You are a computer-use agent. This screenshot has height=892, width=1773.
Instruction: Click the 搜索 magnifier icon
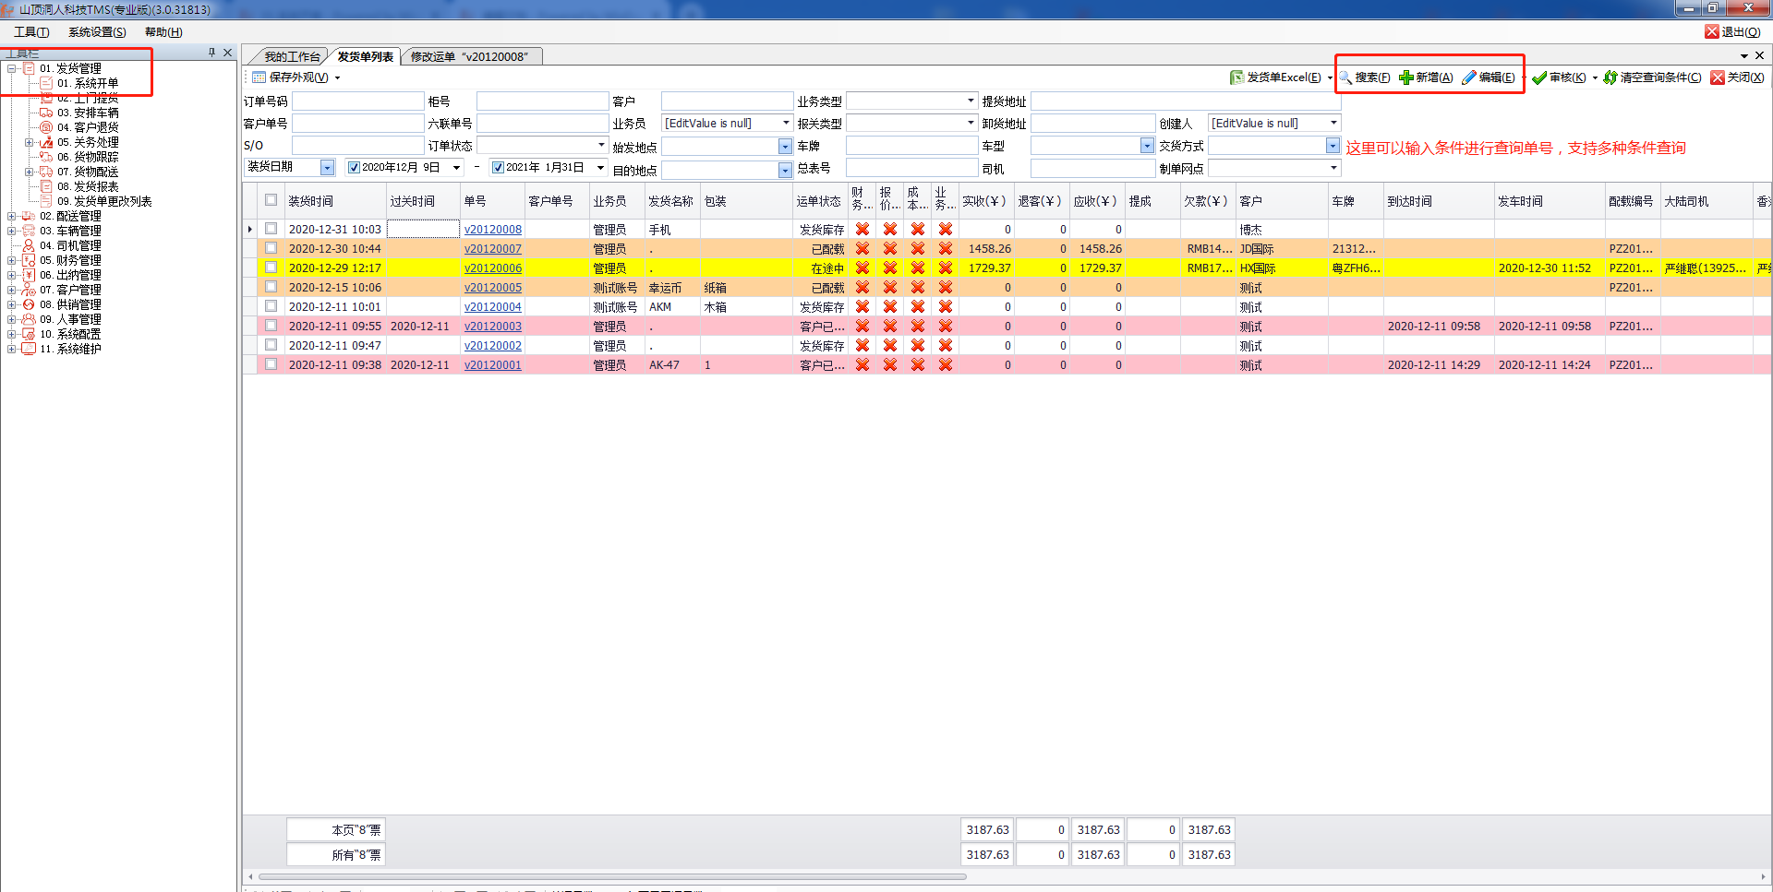[x=1346, y=77]
